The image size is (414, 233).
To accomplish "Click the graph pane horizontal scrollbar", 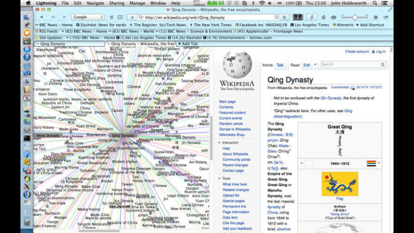I will coord(99,231).
